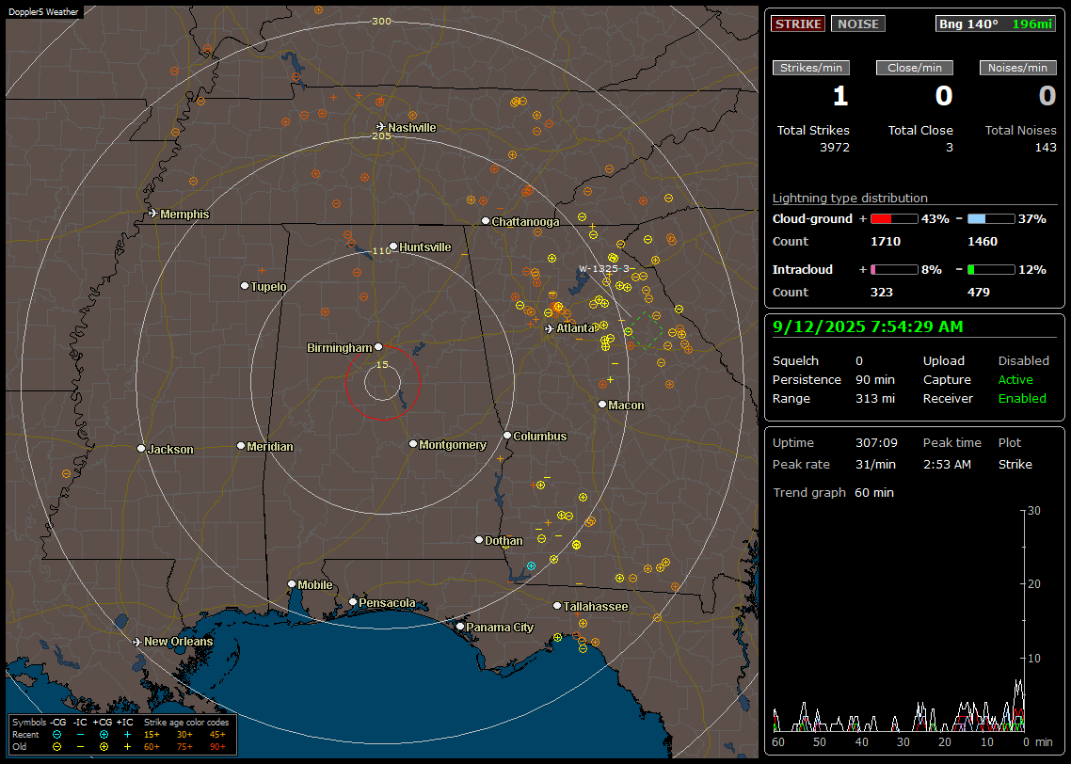The height and width of the screenshot is (764, 1071).
Task: Select the Tupelo city dot marker
Action: (245, 285)
